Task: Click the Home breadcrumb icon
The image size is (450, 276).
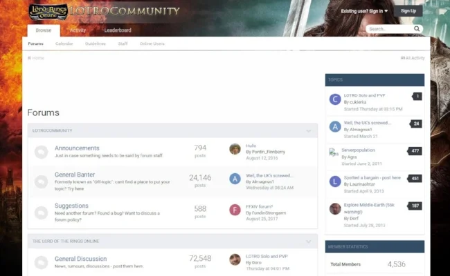Action: 29,58
